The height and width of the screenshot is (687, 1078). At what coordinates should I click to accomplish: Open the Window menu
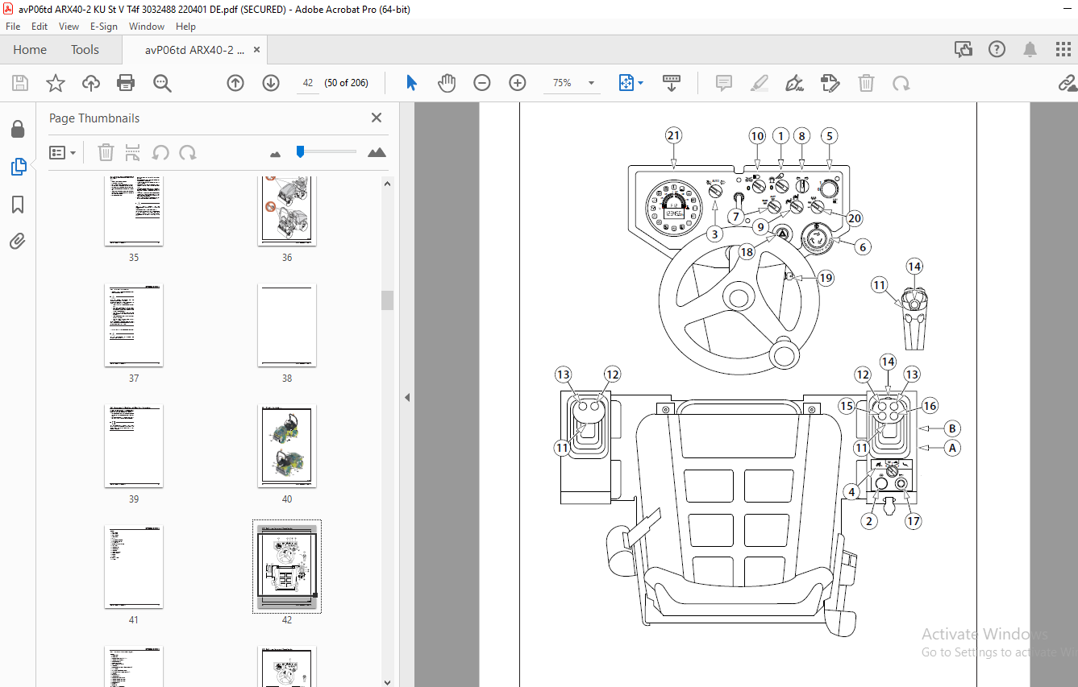pyautogui.click(x=147, y=26)
